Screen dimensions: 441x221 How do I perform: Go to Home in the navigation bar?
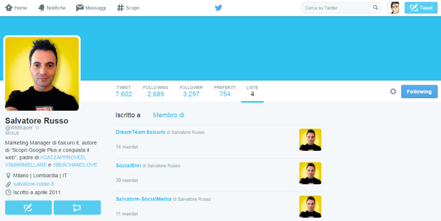(x=16, y=8)
